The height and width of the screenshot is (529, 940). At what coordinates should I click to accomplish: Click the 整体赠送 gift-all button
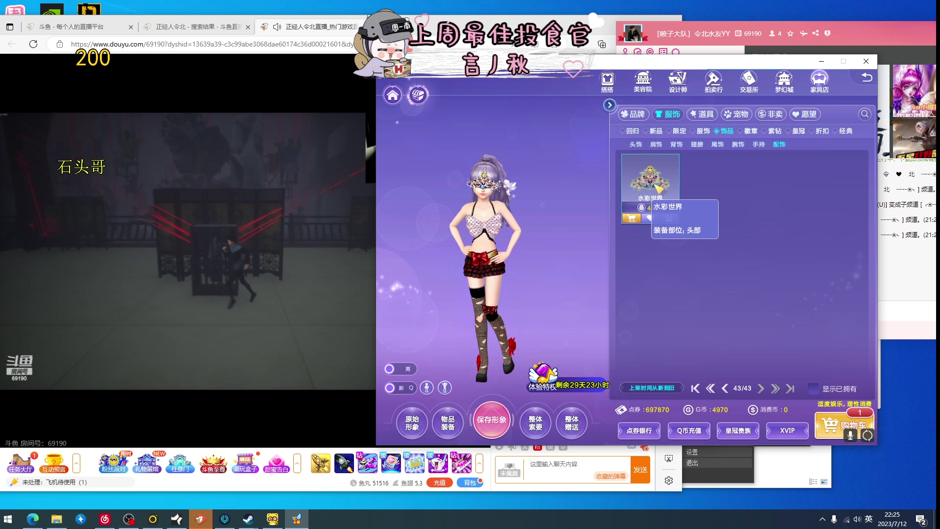pos(571,423)
